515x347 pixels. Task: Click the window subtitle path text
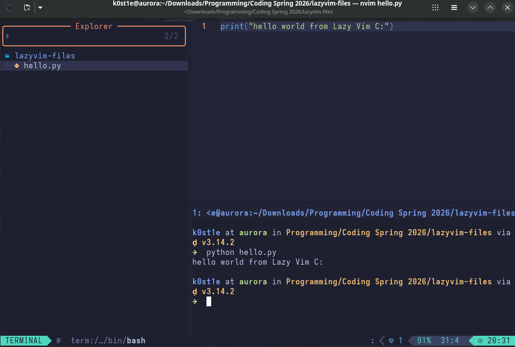pyautogui.click(x=258, y=12)
